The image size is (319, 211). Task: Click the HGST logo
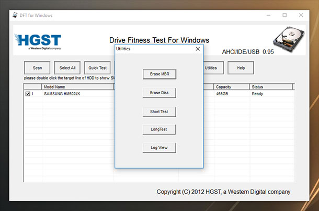pos(38,42)
